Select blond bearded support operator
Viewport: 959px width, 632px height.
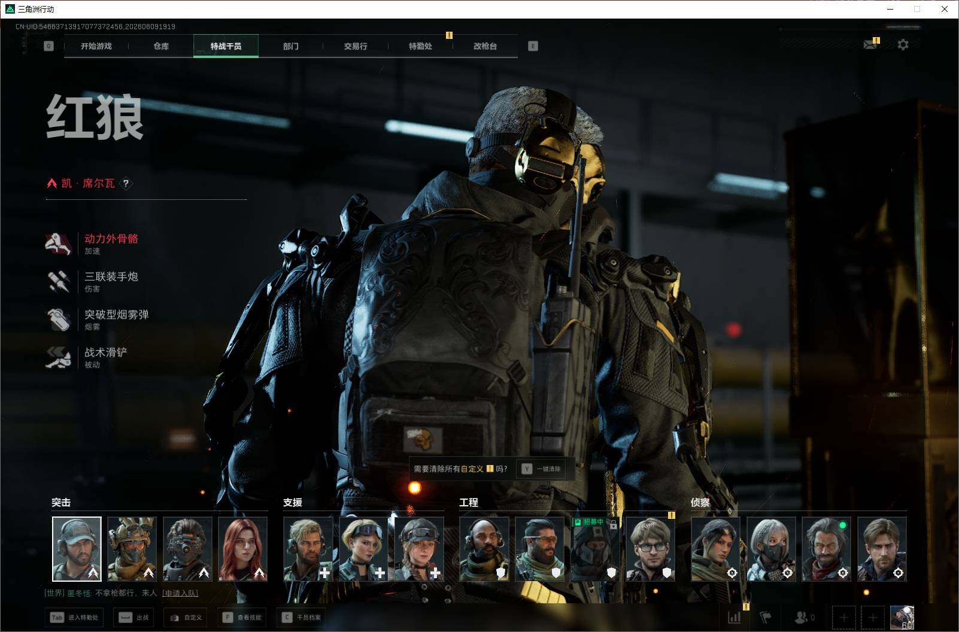(x=308, y=549)
